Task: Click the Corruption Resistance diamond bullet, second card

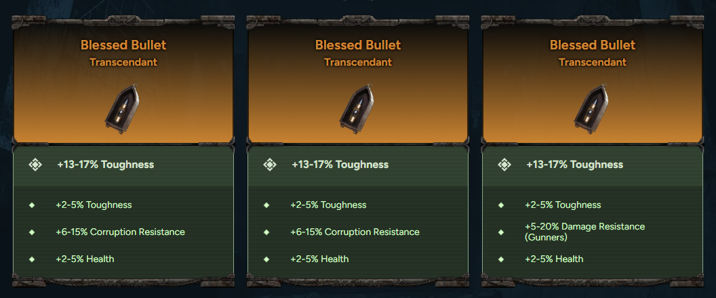Action: click(266, 232)
